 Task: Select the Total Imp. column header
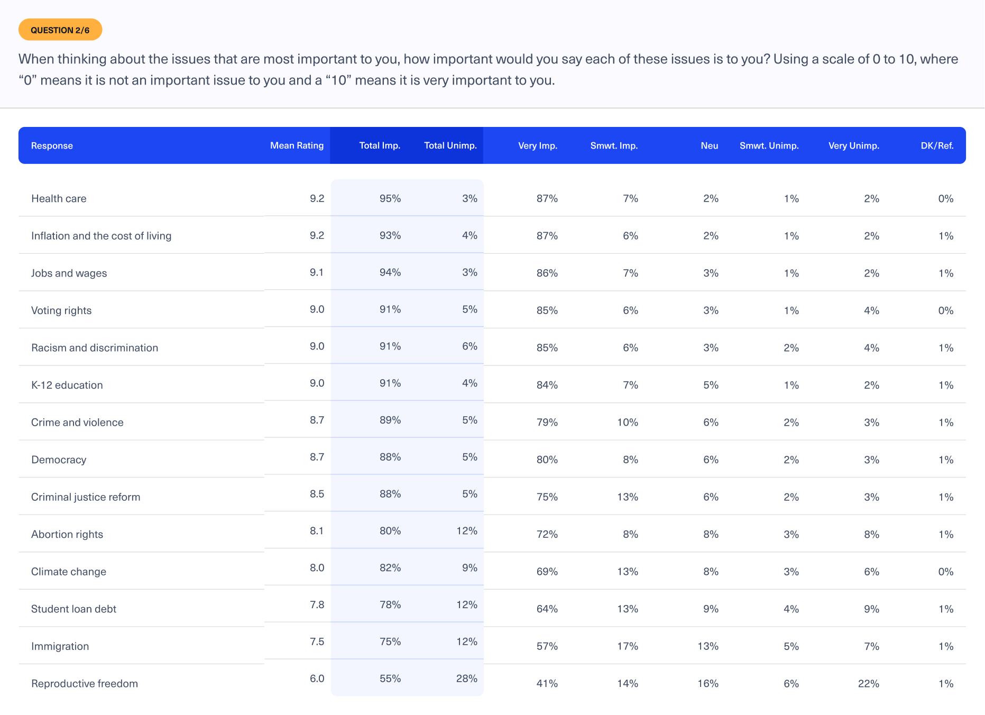(x=380, y=145)
